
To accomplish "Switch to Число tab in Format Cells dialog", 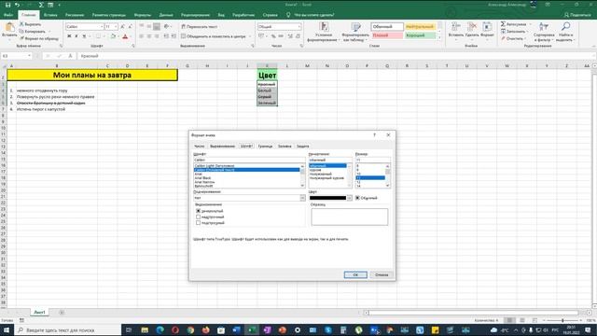I will click(199, 147).
